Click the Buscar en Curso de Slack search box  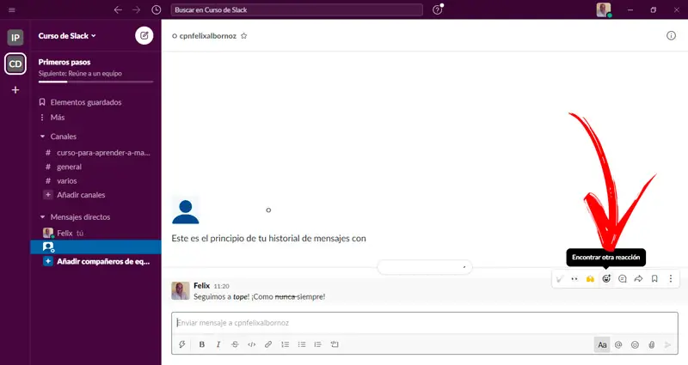[x=297, y=9]
